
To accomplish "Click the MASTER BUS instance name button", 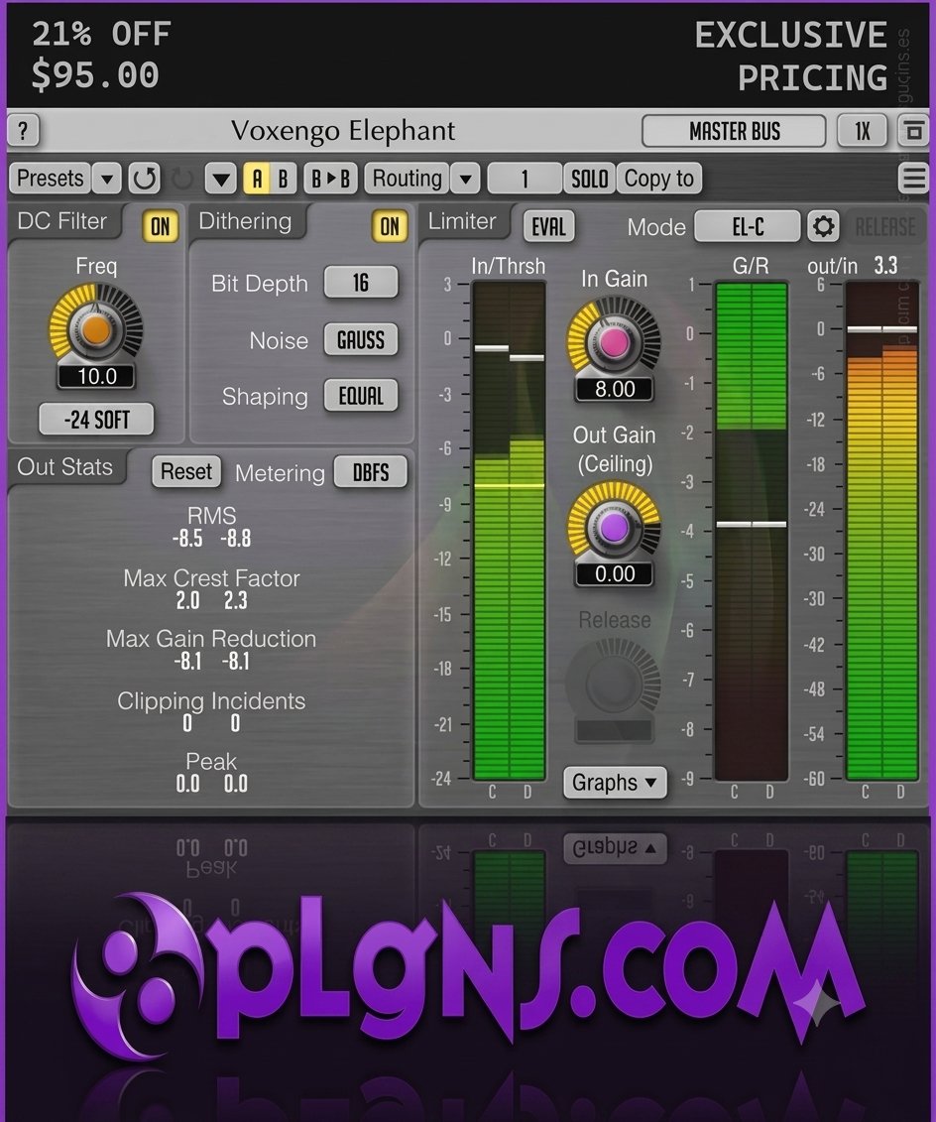I will pos(735,131).
